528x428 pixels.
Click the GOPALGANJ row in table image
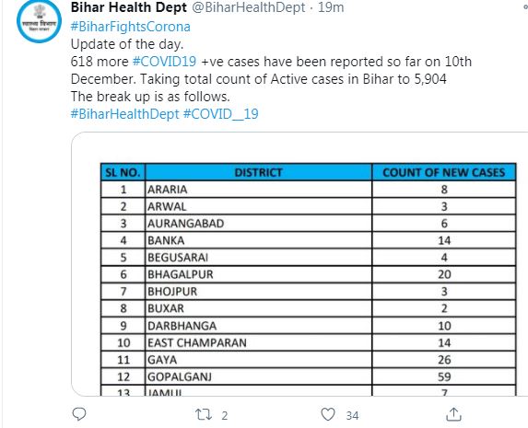(308, 376)
